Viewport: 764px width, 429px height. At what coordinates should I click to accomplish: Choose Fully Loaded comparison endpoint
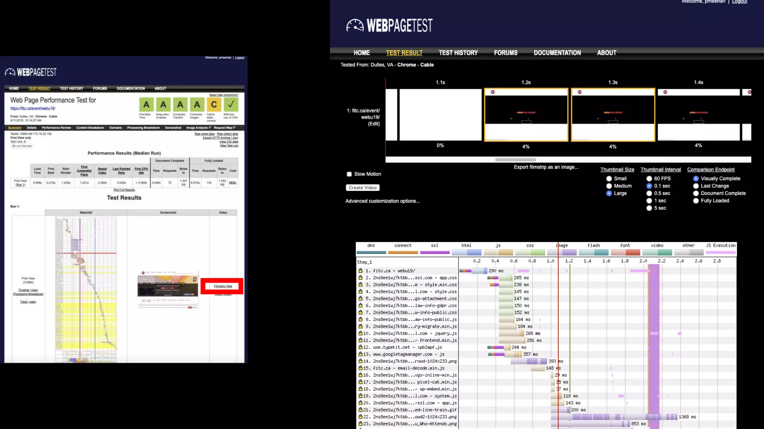(696, 201)
